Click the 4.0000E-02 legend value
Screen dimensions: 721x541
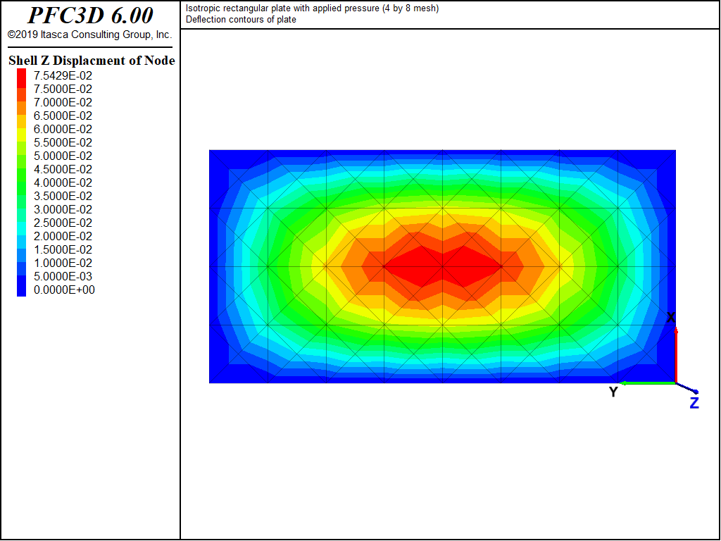coord(63,182)
